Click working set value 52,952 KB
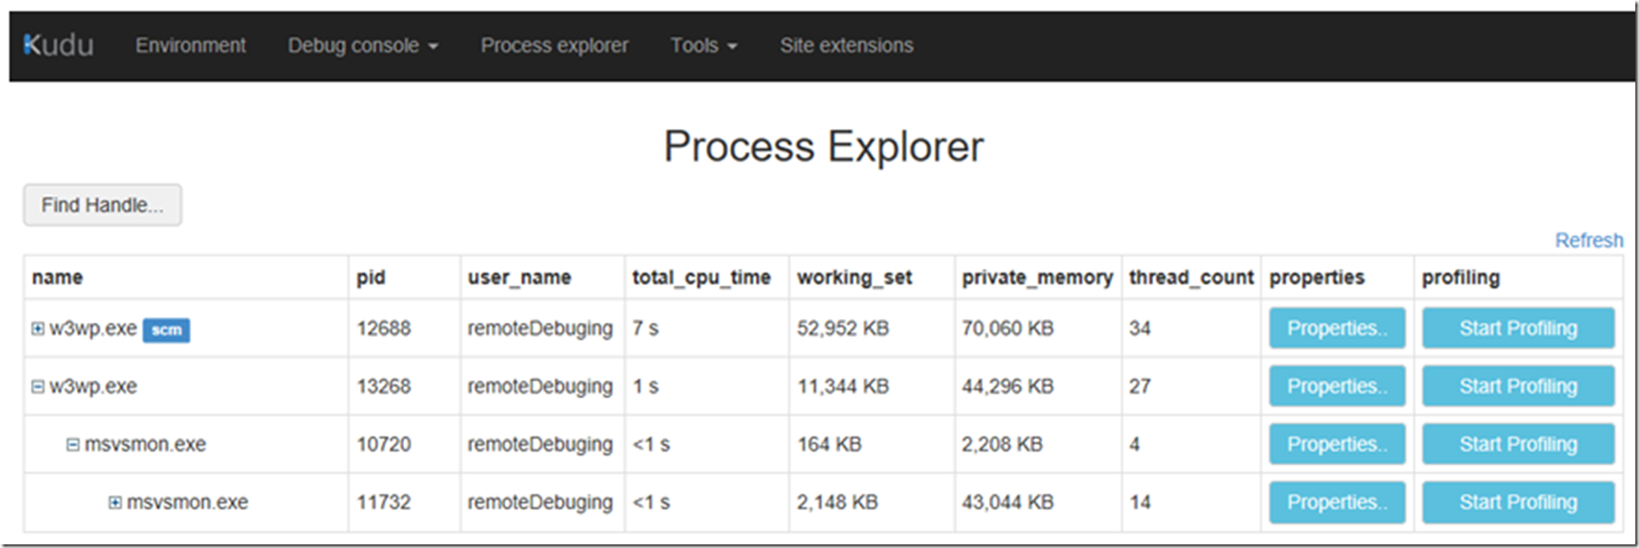Image resolution: width=1639 pixels, height=548 pixels. point(843,328)
